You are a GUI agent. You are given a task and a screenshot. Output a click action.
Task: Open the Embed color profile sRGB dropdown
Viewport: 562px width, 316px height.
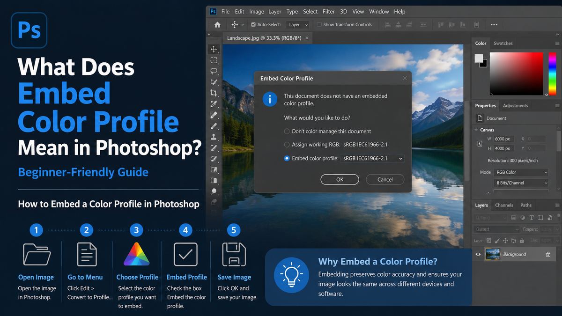point(372,159)
